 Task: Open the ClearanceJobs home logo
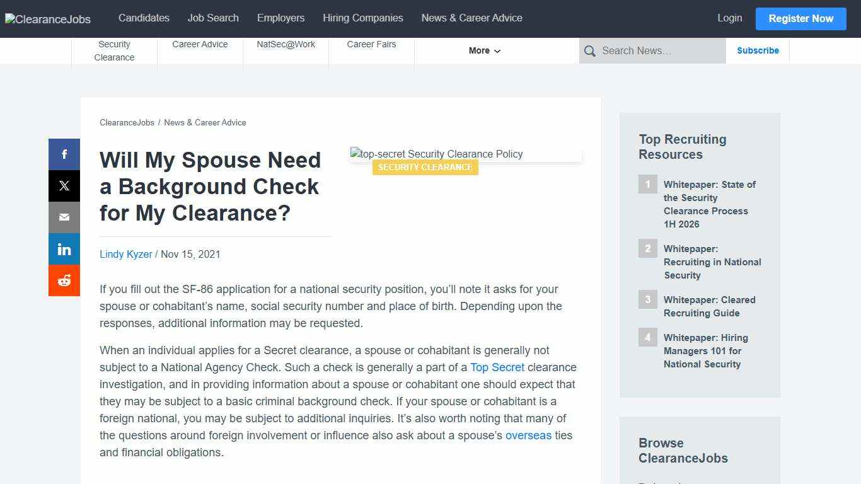[x=47, y=19]
